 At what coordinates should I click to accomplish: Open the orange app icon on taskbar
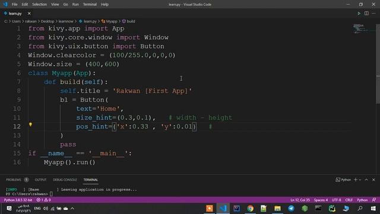[210, 209]
